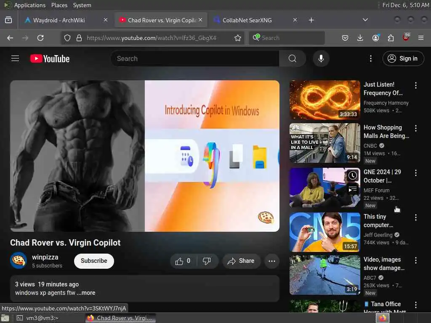The width and height of the screenshot is (431, 323).
Task: Open options for How Shopping Malls video
Action: (415, 128)
